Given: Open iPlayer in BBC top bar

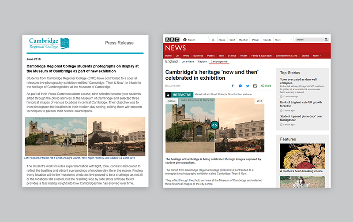Looking at the screenshot, I should coord(255,40).
